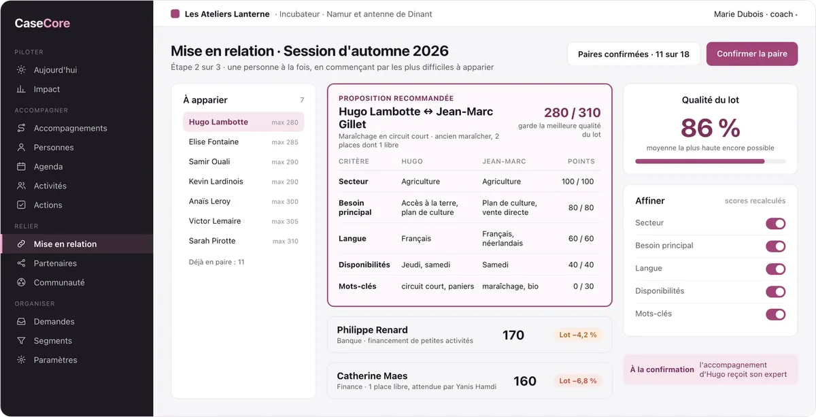Open the Aujourd'hui page
The height and width of the screenshot is (417, 816).
coord(77,70)
